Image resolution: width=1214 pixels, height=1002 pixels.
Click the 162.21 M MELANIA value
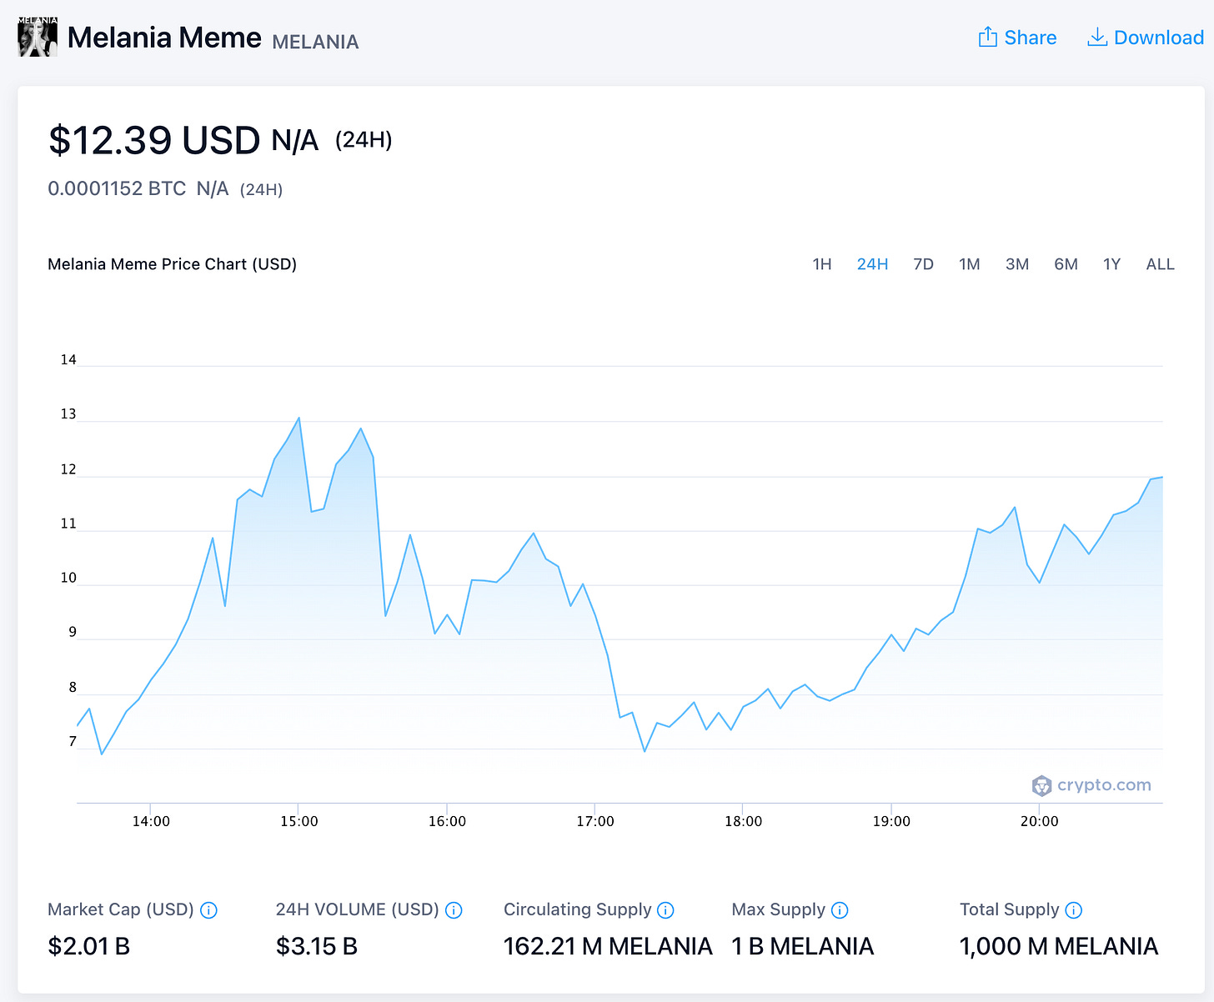coord(608,946)
